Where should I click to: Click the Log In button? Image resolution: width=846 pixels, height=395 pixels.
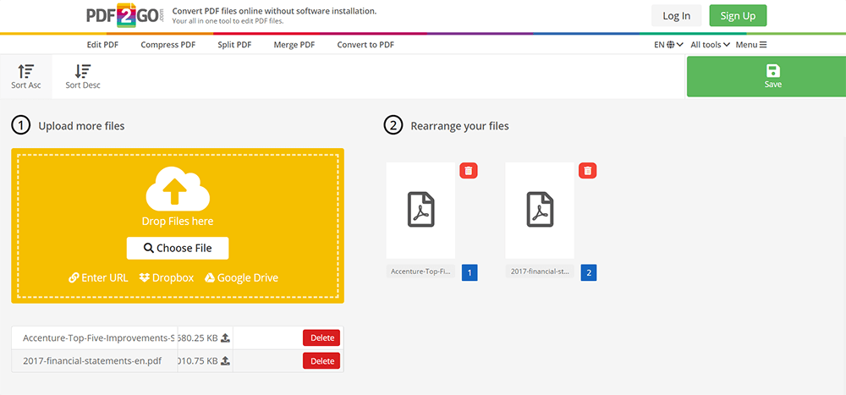676,15
